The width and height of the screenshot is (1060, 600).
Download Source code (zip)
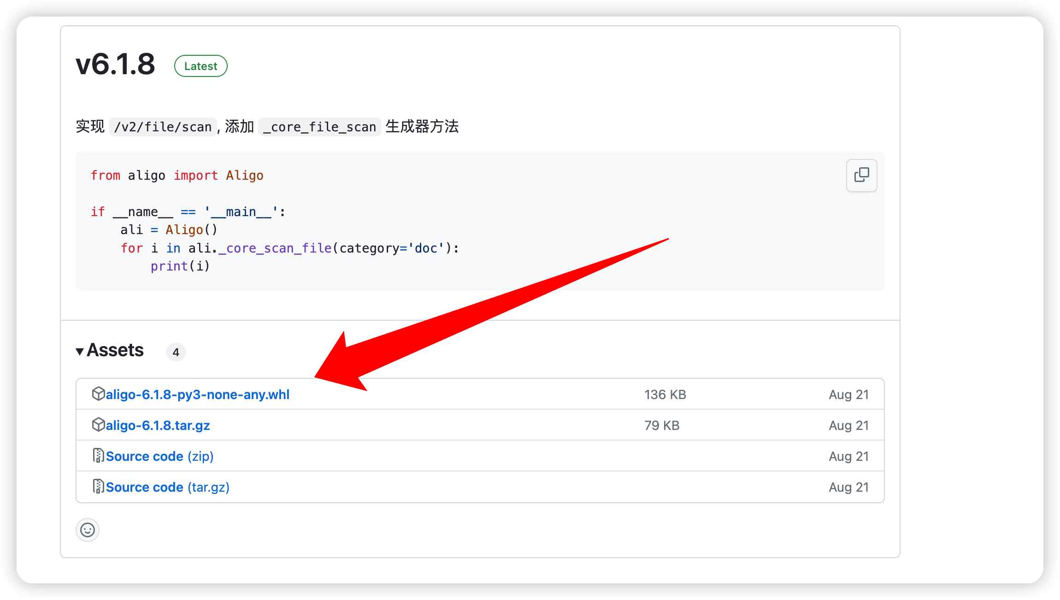click(160, 456)
